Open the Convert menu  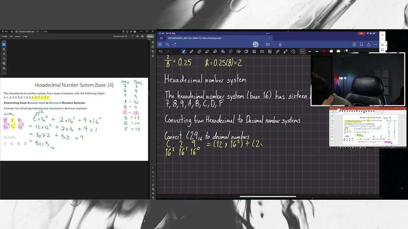pos(18,36)
